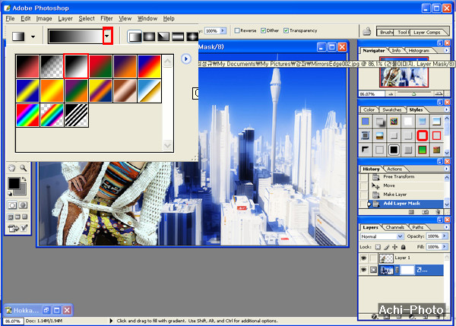Hide Layer 1 using eye icon
Viewport: 456px width, 326px height.
pos(363,258)
